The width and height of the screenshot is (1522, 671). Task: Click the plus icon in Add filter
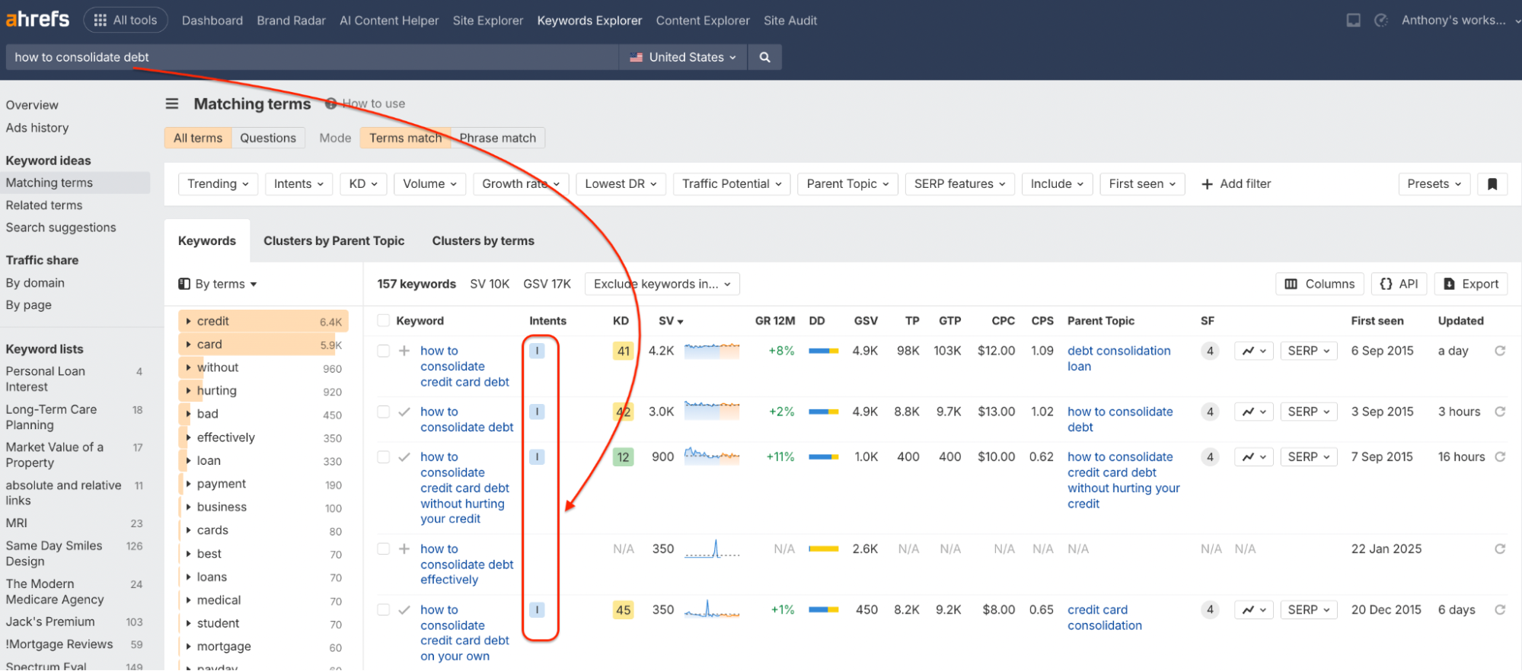pos(1207,184)
